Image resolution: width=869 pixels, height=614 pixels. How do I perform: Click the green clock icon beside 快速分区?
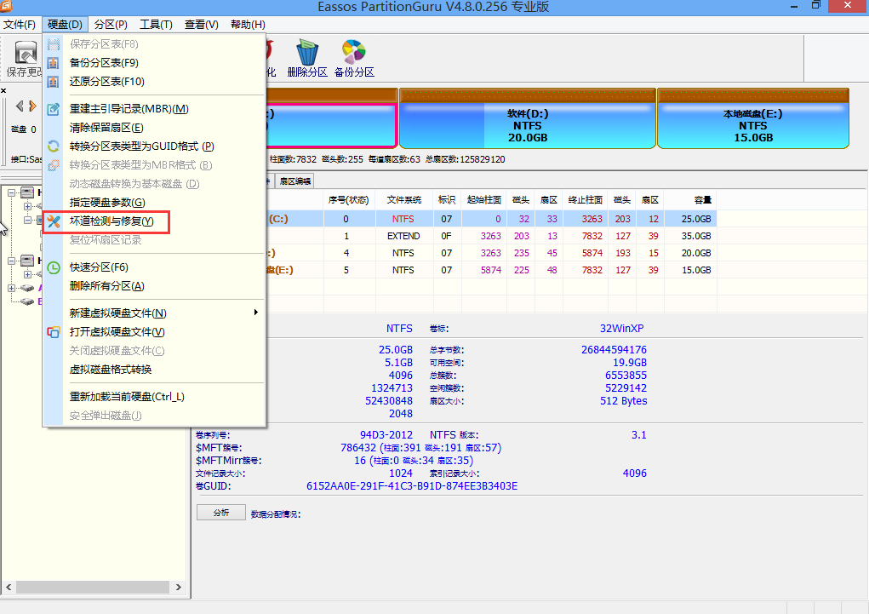coord(54,267)
